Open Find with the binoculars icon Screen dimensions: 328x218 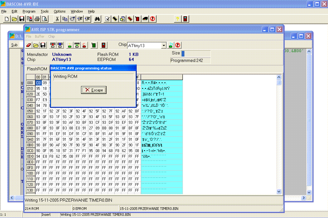(97, 19)
